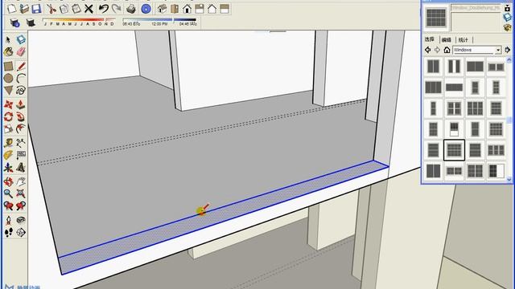This screenshot has width=515, height=289.
Task: Select the Push/Pull tool
Action: click(x=21, y=105)
